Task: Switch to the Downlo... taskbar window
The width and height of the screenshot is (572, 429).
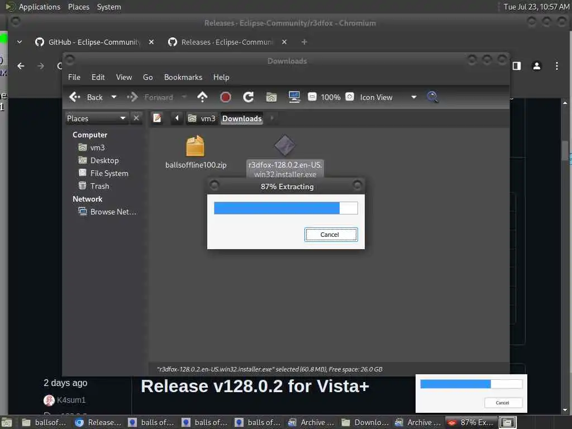Action: [365, 422]
